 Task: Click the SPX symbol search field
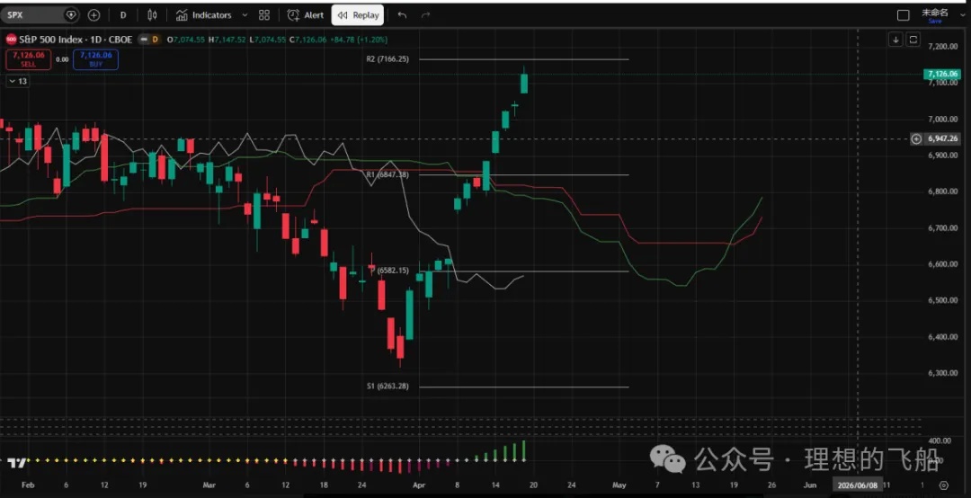tap(36, 15)
